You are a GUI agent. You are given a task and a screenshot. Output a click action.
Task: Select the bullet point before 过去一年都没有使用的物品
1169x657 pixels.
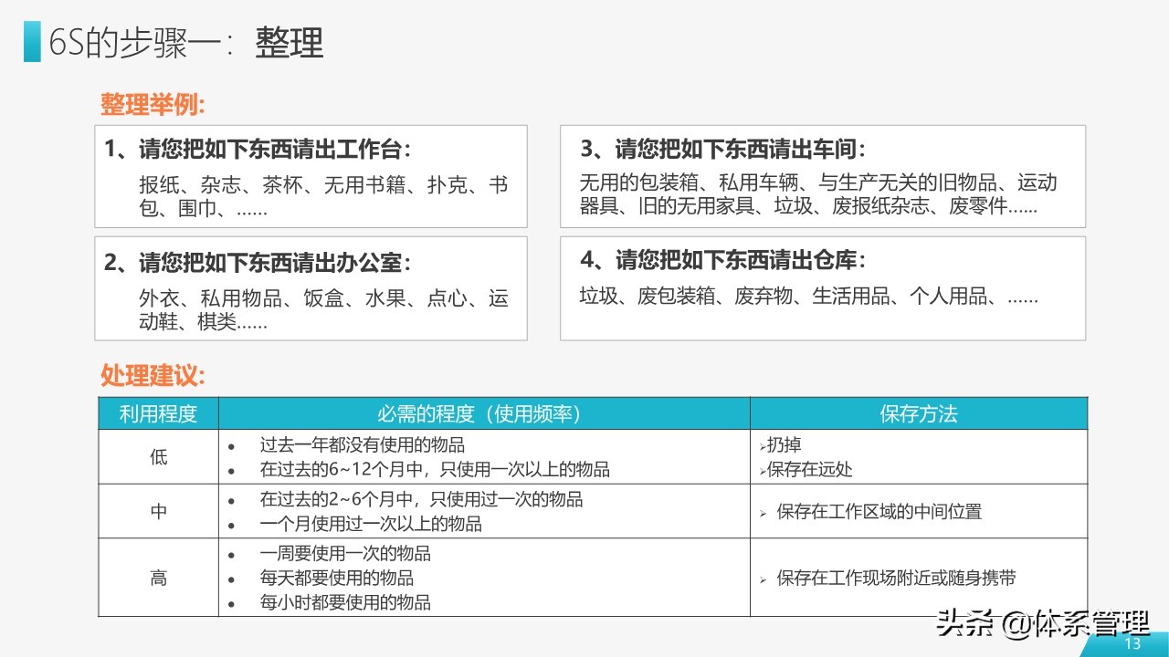pyautogui.click(x=231, y=446)
